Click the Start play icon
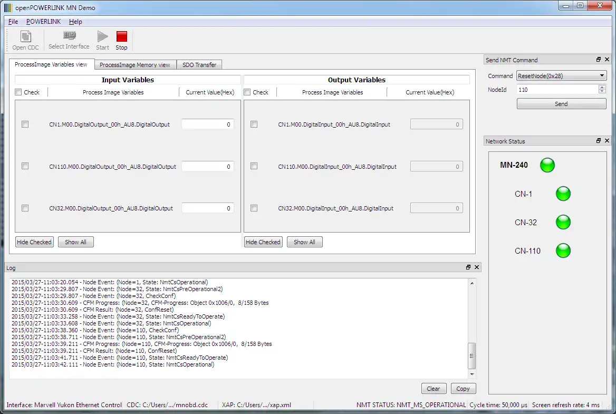The width and height of the screenshot is (616, 414). click(x=102, y=36)
